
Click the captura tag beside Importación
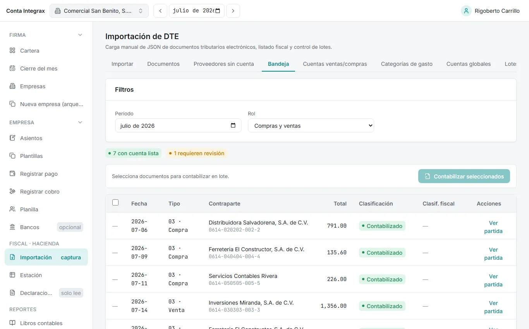[71, 257]
